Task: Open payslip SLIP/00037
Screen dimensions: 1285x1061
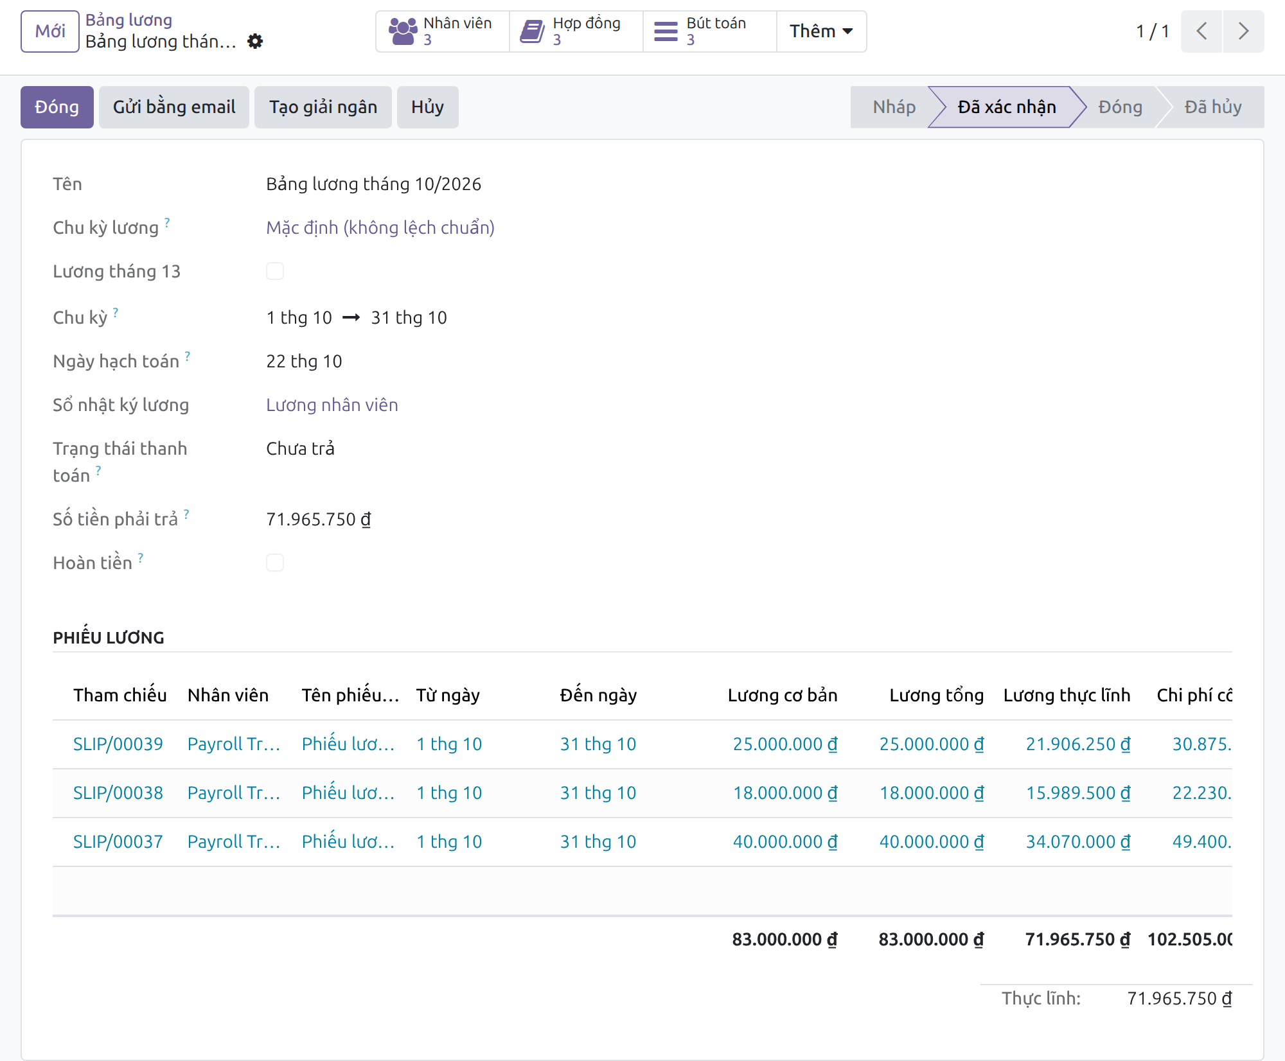Action: point(118,841)
